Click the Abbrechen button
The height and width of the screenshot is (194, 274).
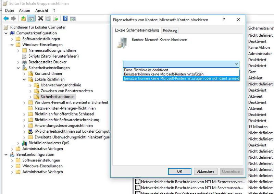pyautogui.click(x=206, y=171)
